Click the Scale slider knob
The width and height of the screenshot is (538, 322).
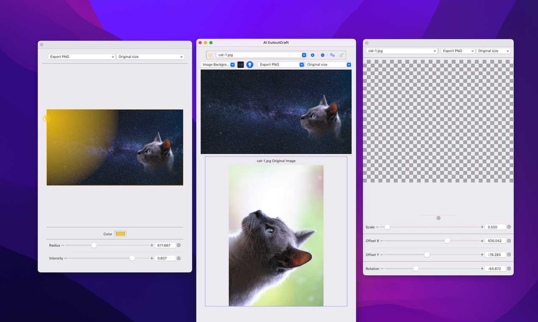point(387,227)
